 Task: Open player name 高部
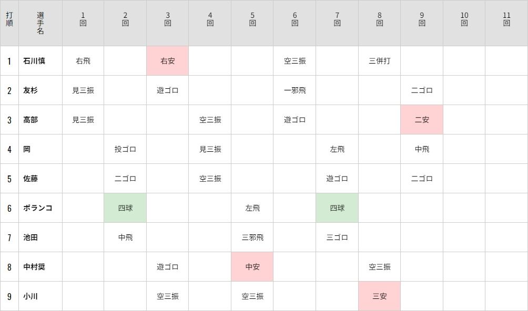click(31, 120)
